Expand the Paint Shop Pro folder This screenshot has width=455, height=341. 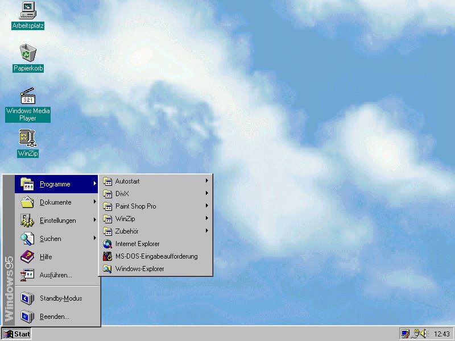tap(135, 206)
